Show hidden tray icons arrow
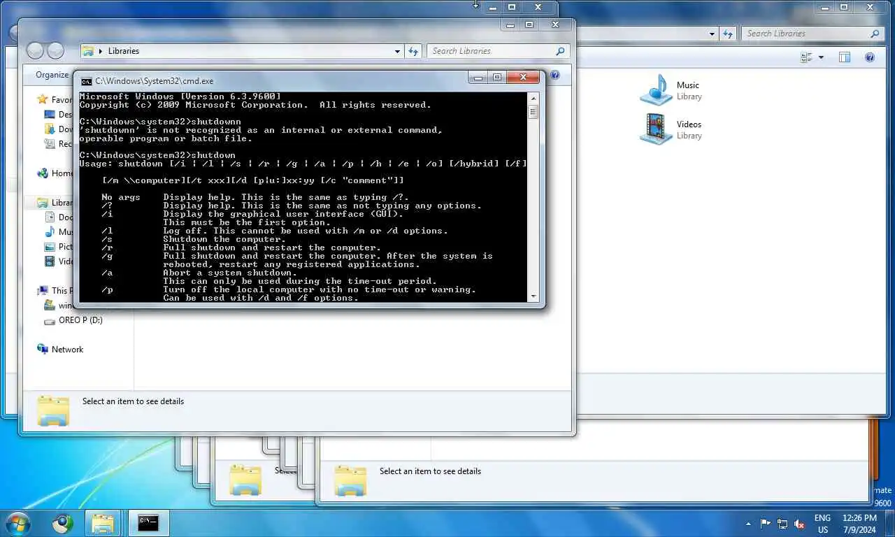 tap(749, 524)
